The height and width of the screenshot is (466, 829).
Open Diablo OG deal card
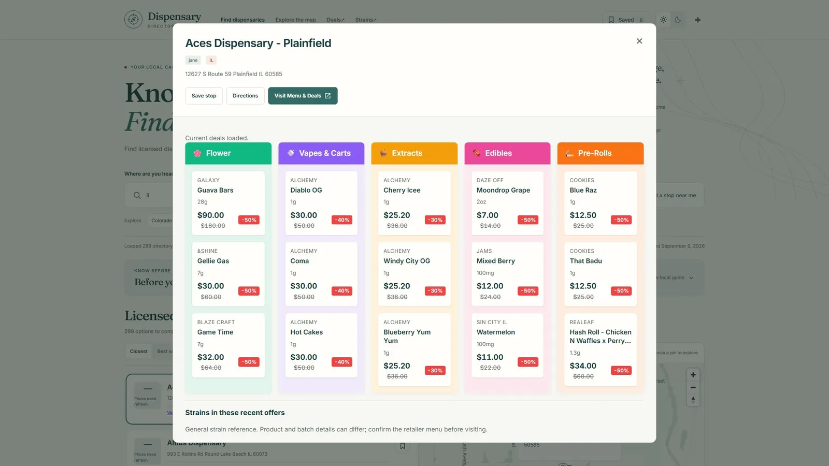321,203
